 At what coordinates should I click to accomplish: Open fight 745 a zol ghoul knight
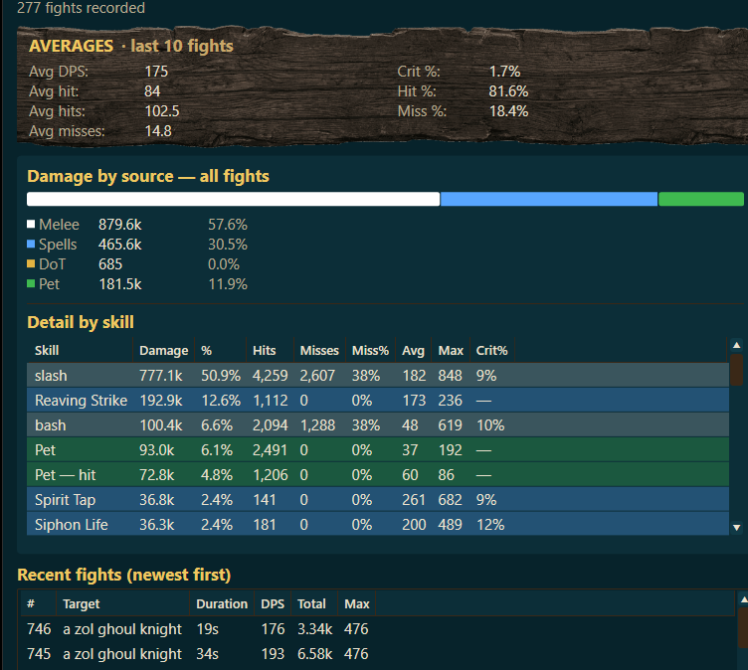pyautogui.click(x=378, y=654)
